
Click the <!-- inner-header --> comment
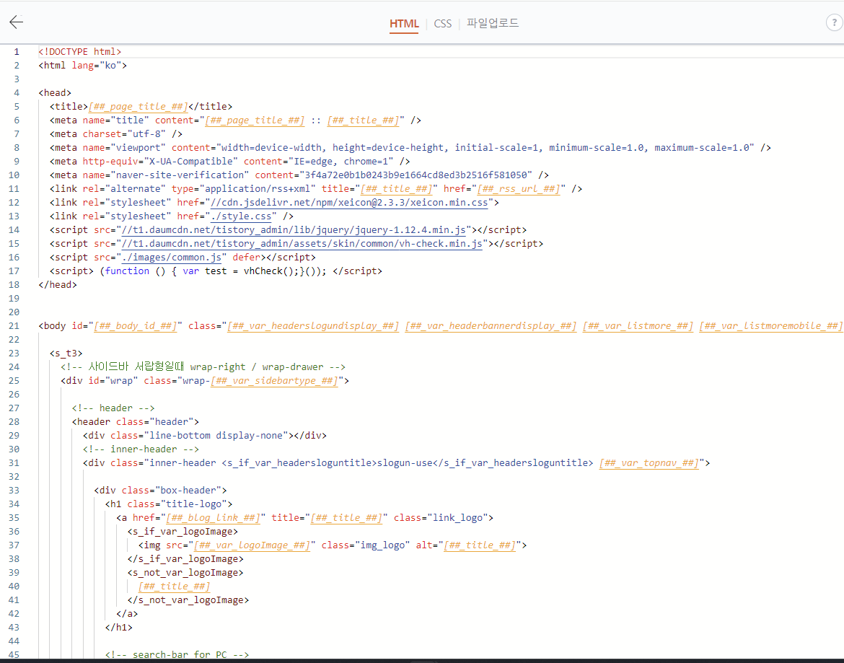[141, 449]
